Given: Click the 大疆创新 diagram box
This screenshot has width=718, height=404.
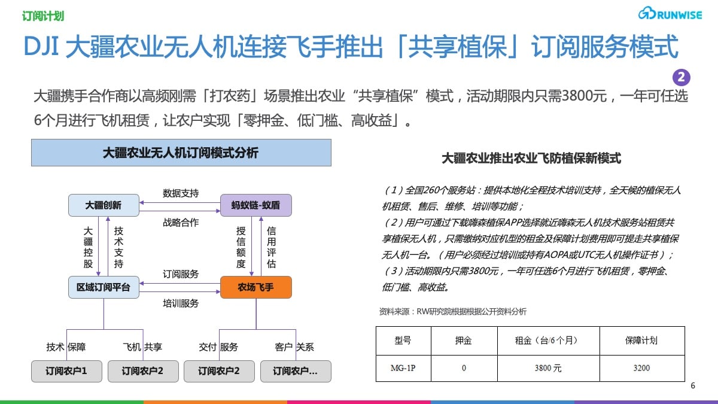Looking at the screenshot, I should 104,205.
